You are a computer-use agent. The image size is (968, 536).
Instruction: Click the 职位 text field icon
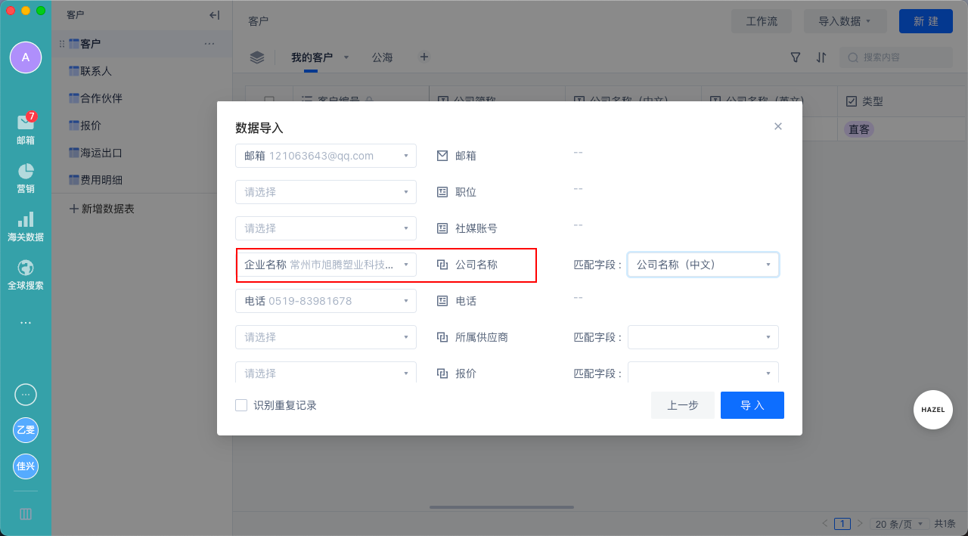[442, 192]
